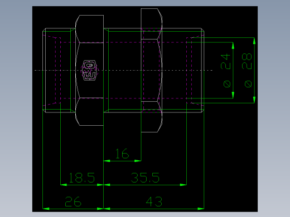Click the logo emblem on the hex nut
The height and width of the screenshot is (217, 290).
point(89,70)
